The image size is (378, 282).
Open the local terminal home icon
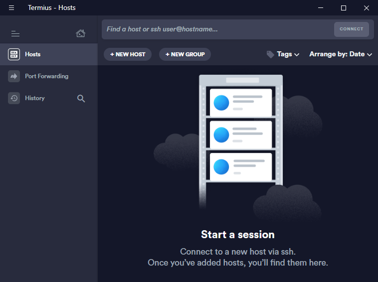[x=80, y=33]
